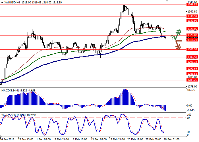Click the 1326.05 price level label
The image size is (199, 142).
pyautogui.click(x=192, y=29)
